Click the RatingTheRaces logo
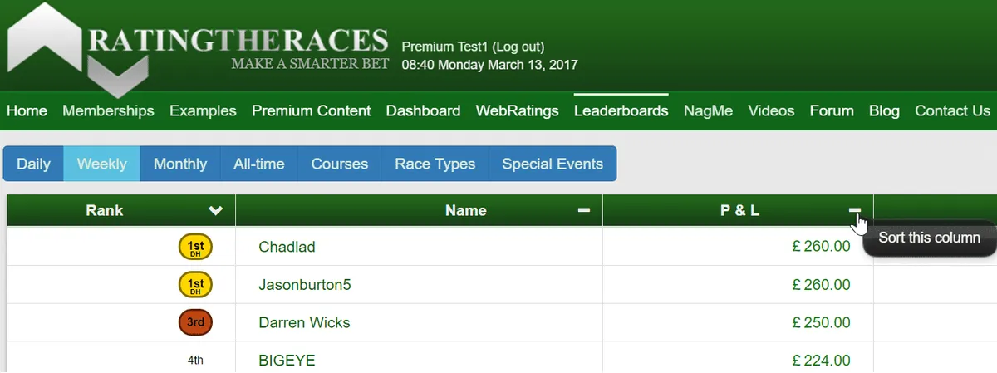Viewport: 997px width, 373px height. coord(198,48)
